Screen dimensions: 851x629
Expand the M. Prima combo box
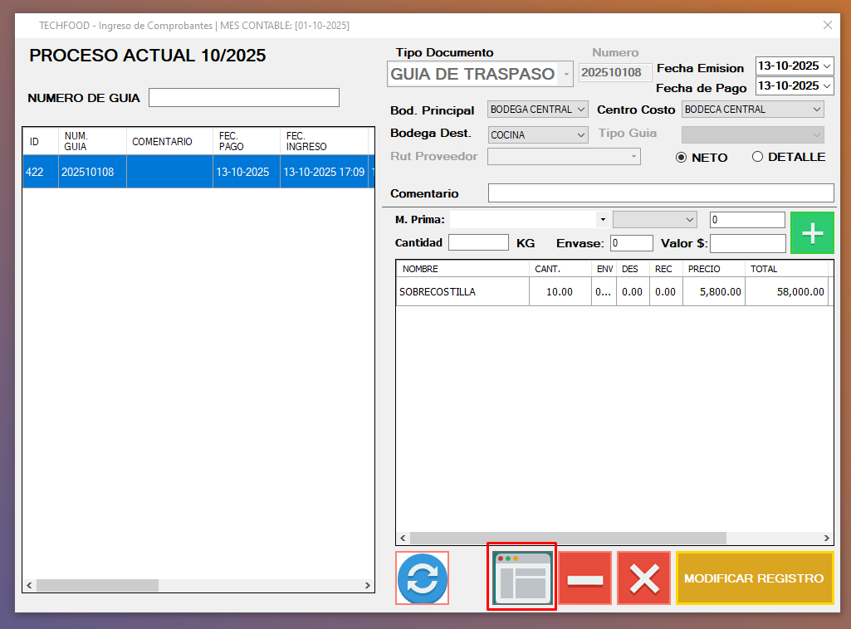(601, 220)
